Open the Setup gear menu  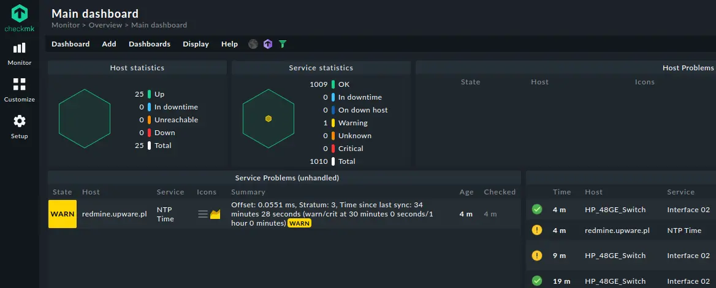tap(19, 127)
